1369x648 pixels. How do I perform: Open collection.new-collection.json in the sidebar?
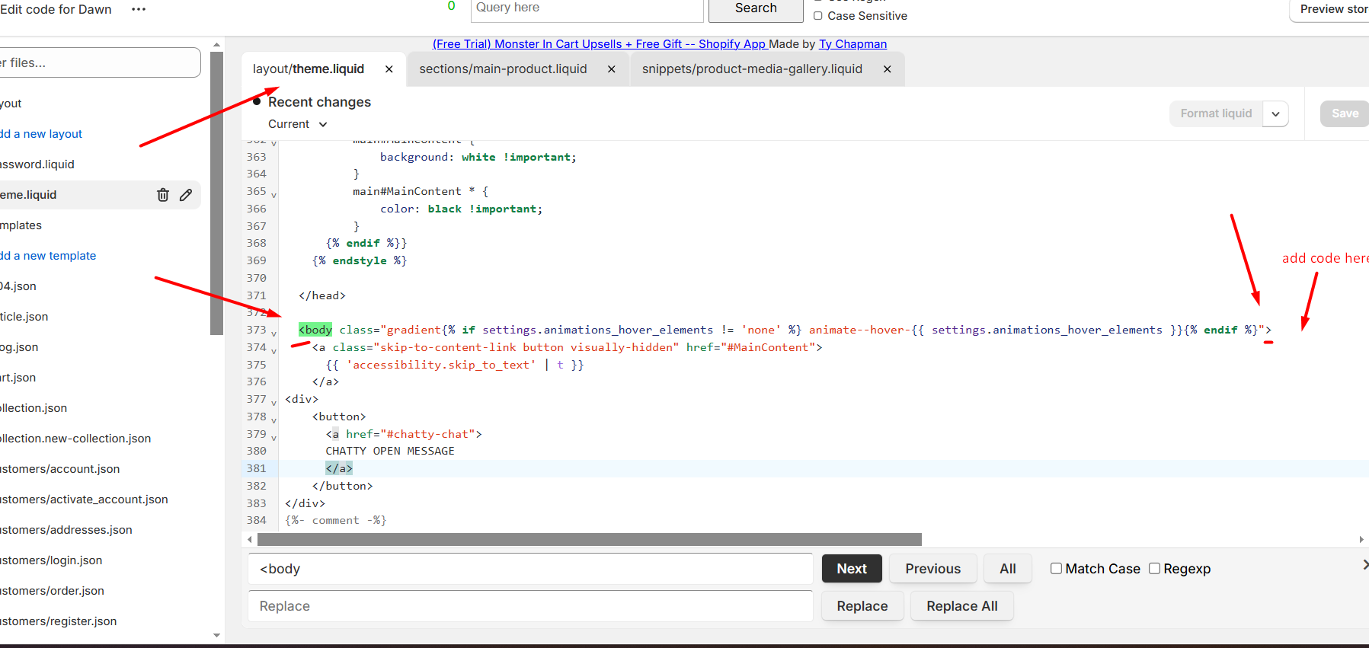point(75,439)
